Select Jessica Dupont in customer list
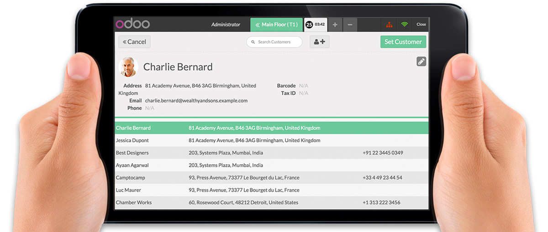The image size is (548, 232). click(271, 140)
